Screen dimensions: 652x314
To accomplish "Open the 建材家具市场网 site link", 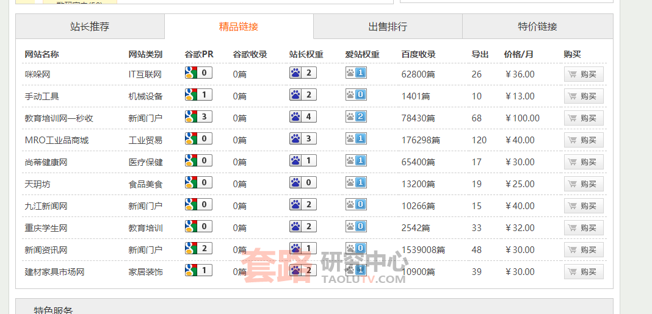I will (x=54, y=273).
